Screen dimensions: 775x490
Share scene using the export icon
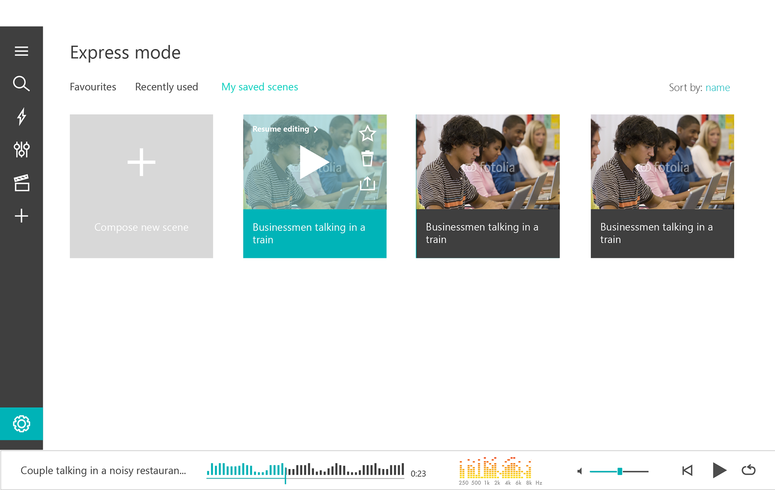[x=367, y=183]
